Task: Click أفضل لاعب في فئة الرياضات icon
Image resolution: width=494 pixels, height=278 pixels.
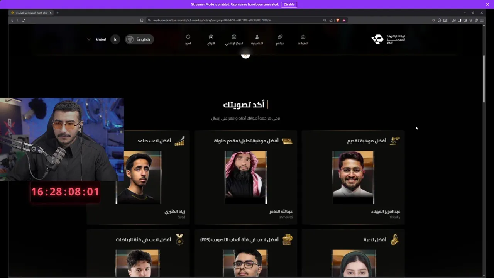Action: pos(179,239)
